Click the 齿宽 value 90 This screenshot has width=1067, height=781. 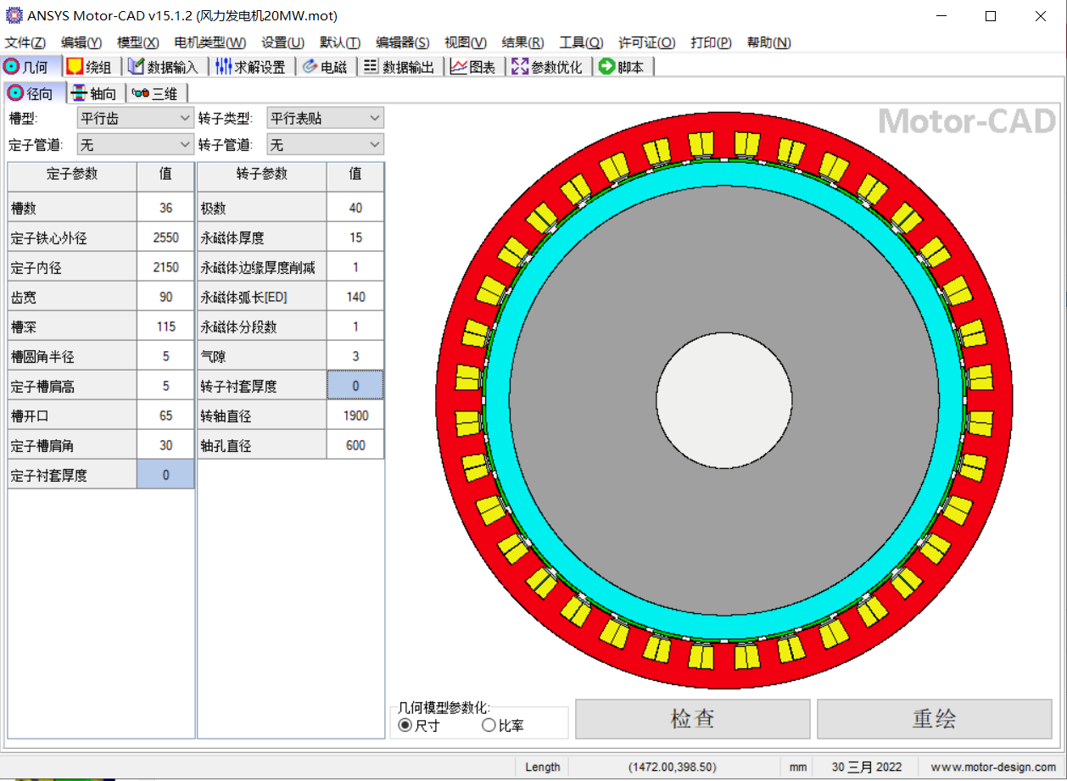coord(165,297)
